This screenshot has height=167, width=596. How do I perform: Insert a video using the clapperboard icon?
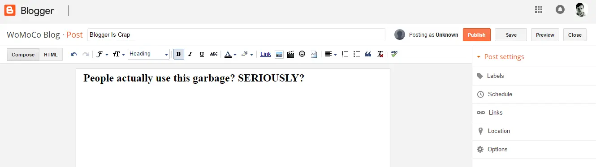[290, 54]
